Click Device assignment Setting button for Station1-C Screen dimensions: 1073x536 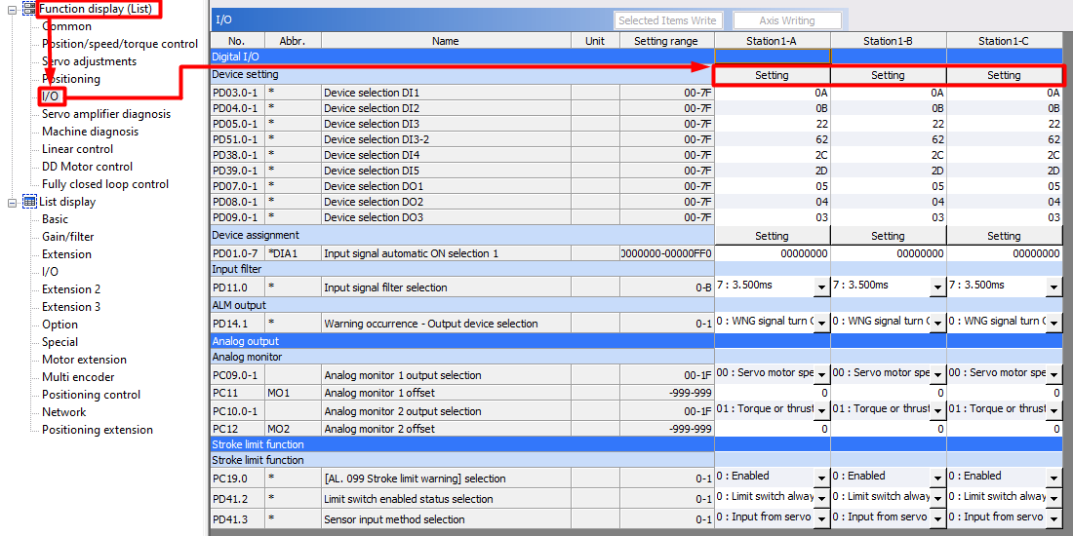coord(1005,236)
